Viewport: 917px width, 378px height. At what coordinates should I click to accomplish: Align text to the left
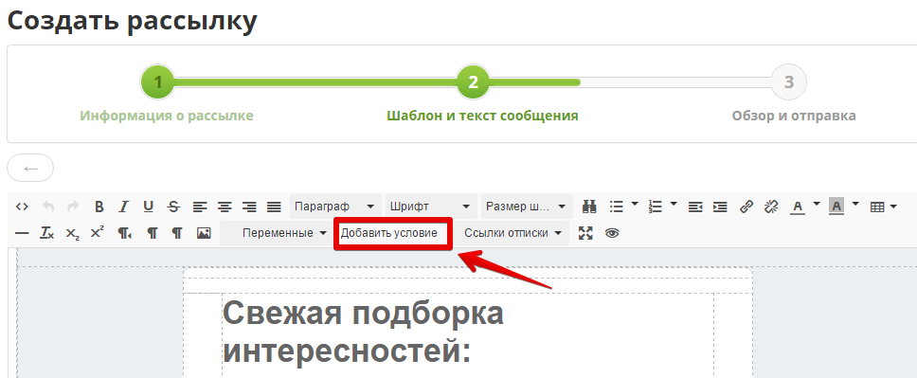200,207
